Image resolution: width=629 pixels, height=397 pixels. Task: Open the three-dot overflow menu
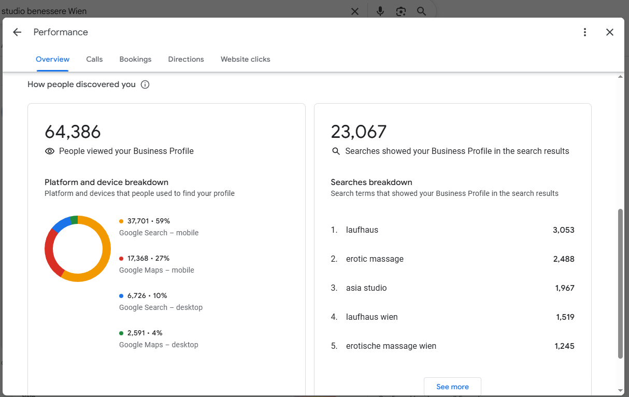(584, 32)
